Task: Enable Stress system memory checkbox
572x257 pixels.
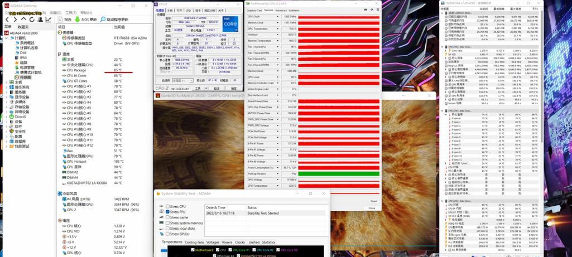Action: click(167, 223)
